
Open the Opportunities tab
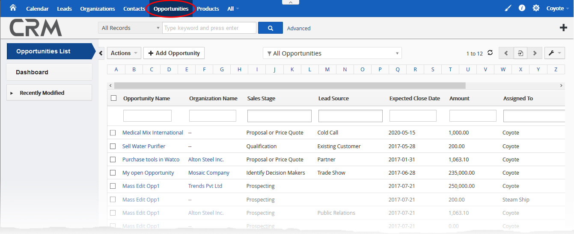[171, 9]
